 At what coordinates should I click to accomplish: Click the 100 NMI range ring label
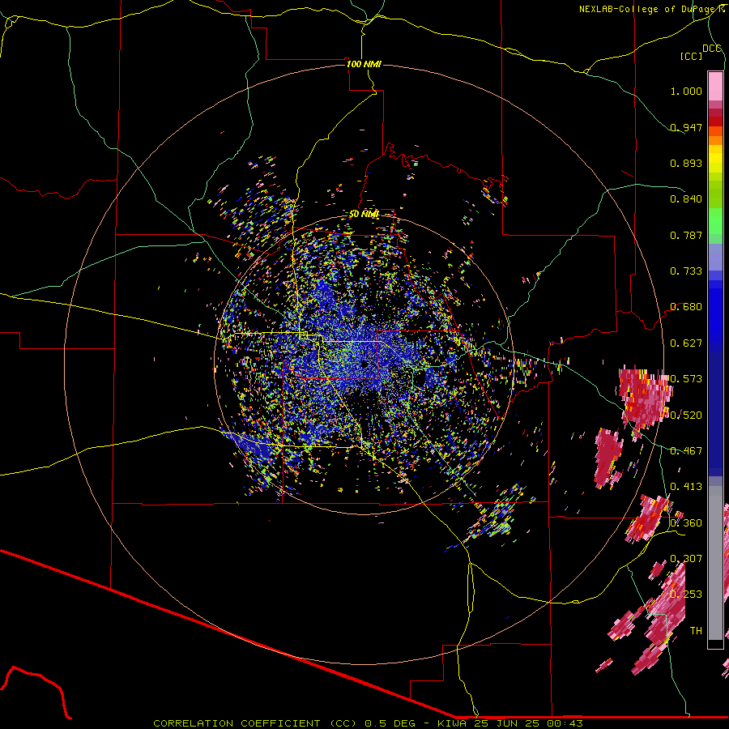tap(364, 64)
